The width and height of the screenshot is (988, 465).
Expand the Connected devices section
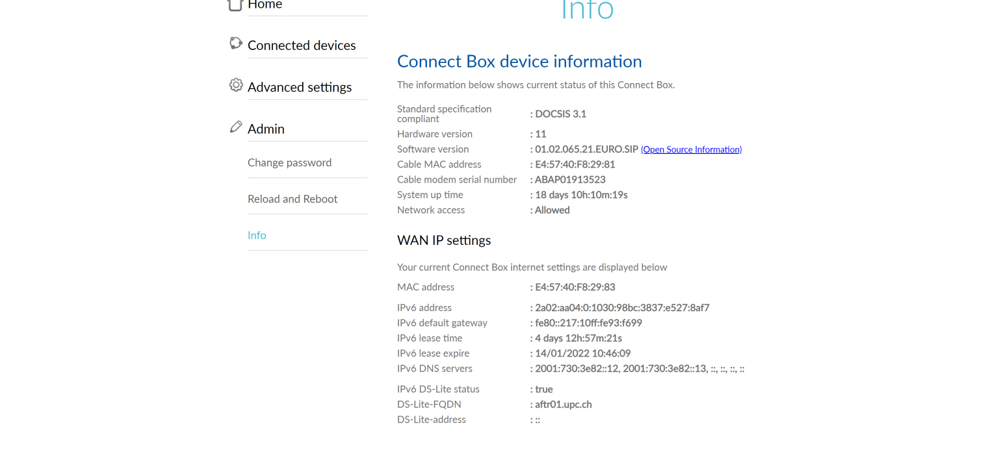click(302, 45)
